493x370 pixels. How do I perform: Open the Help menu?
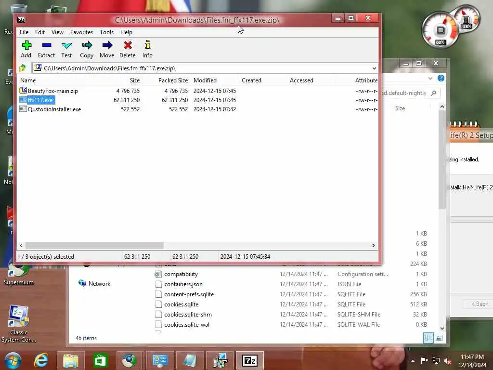[126, 32]
